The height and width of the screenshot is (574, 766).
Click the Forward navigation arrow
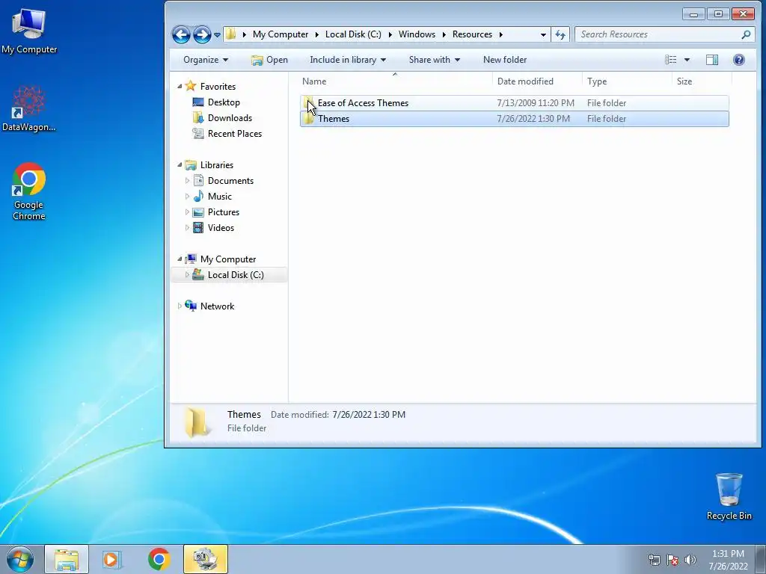pyautogui.click(x=202, y=34)
